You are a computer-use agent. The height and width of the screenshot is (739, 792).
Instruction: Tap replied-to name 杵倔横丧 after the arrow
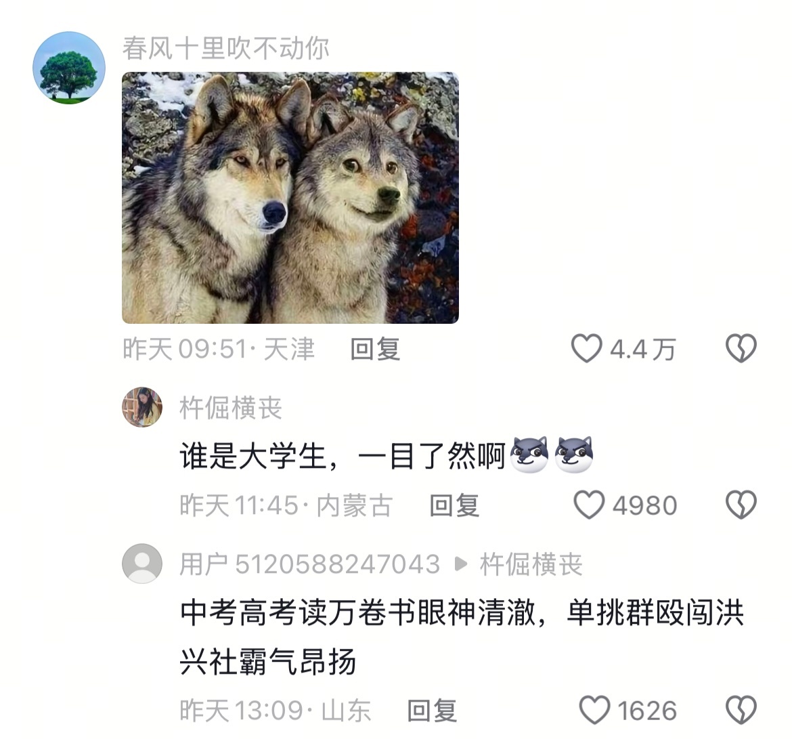pos(531,564)
